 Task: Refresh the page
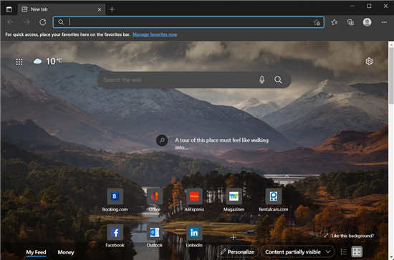click(x=43, y=22)
